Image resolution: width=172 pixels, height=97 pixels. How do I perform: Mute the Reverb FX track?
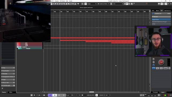coord(23,48)
